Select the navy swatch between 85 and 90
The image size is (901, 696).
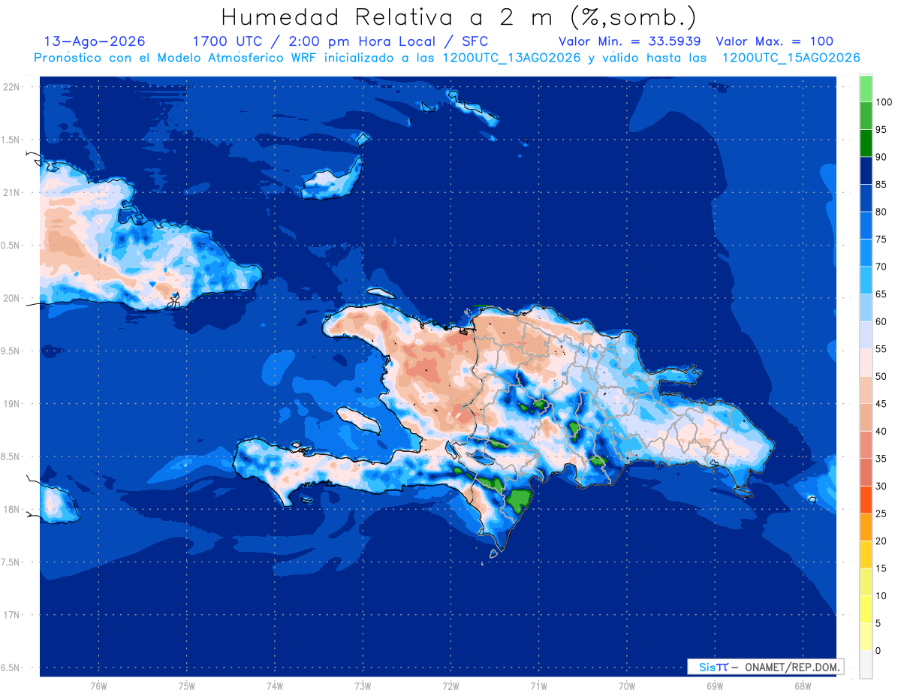[x=866, y=170]
